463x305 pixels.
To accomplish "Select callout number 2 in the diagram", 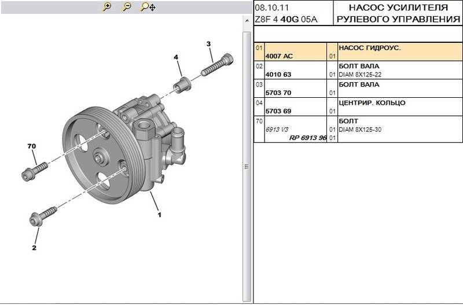I will (x=34, y=248).
